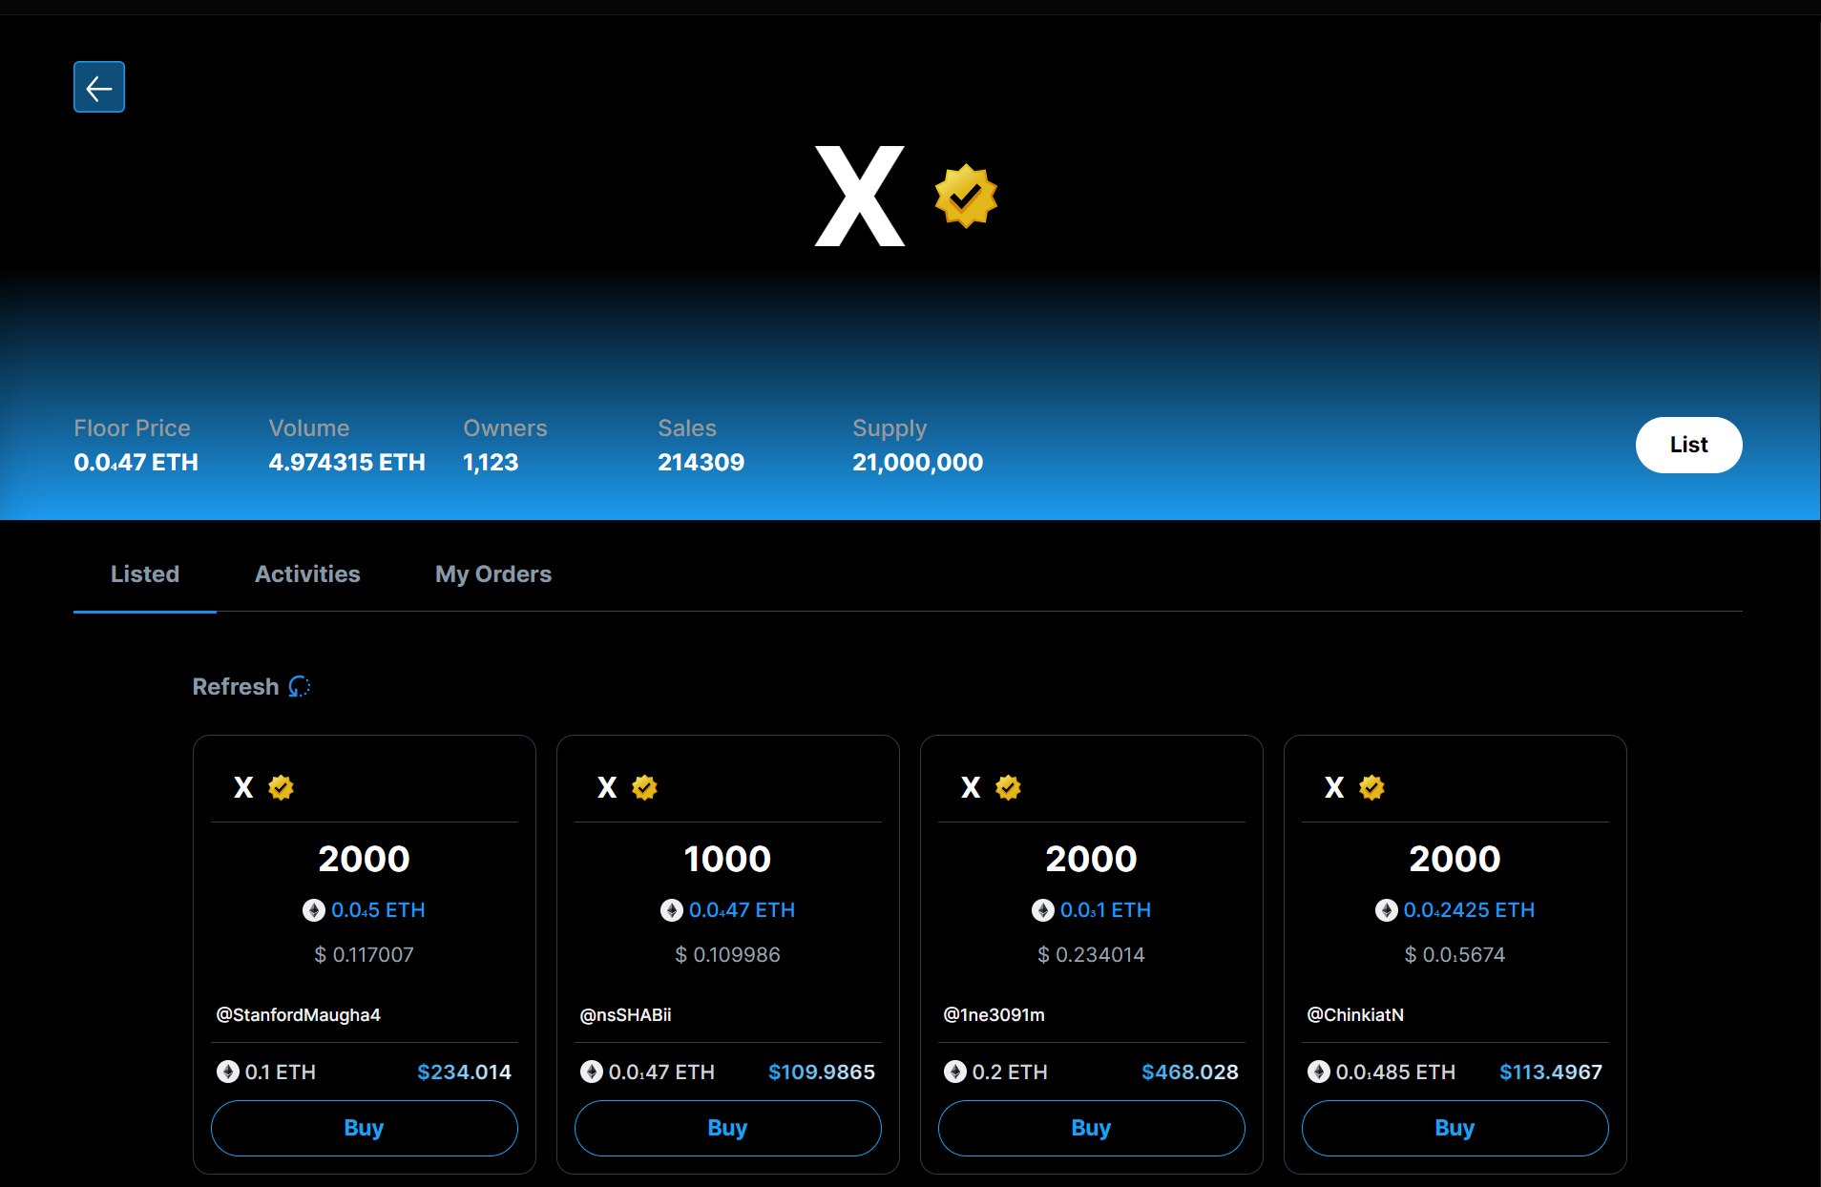
Task: Buy the ChinkiatN listing
Action: pyautogui.click(x=1455, y=1128)
